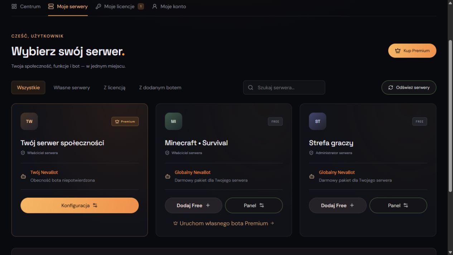
Task: Click Globalny NevaBot in Minecraft Survival card
Action: point(193,172)
